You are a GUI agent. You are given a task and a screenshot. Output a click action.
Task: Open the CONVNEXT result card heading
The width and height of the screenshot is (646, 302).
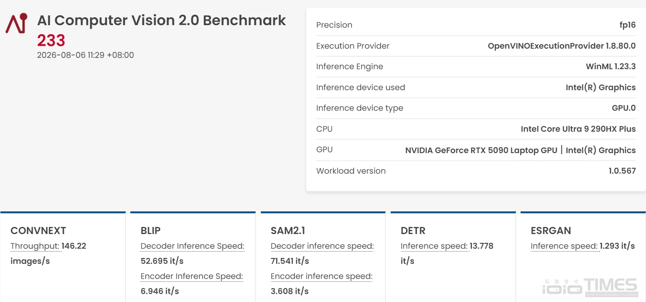pyautogui.click(x=38, y=231)
